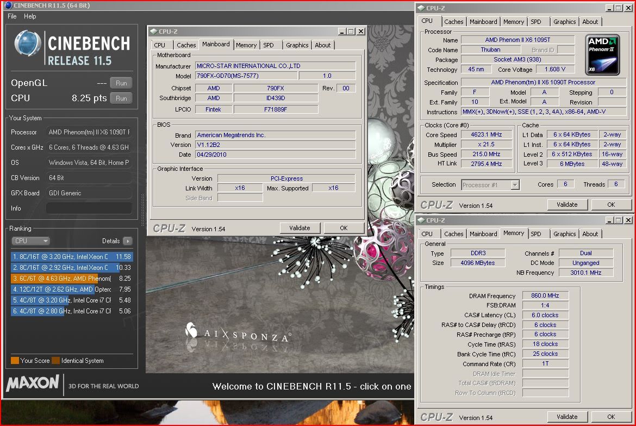This screenshot has width=636, height=426.
Task: Select the Memory tab in the Mainboard window
Action: pyautogui.click(x=246, y=45)
